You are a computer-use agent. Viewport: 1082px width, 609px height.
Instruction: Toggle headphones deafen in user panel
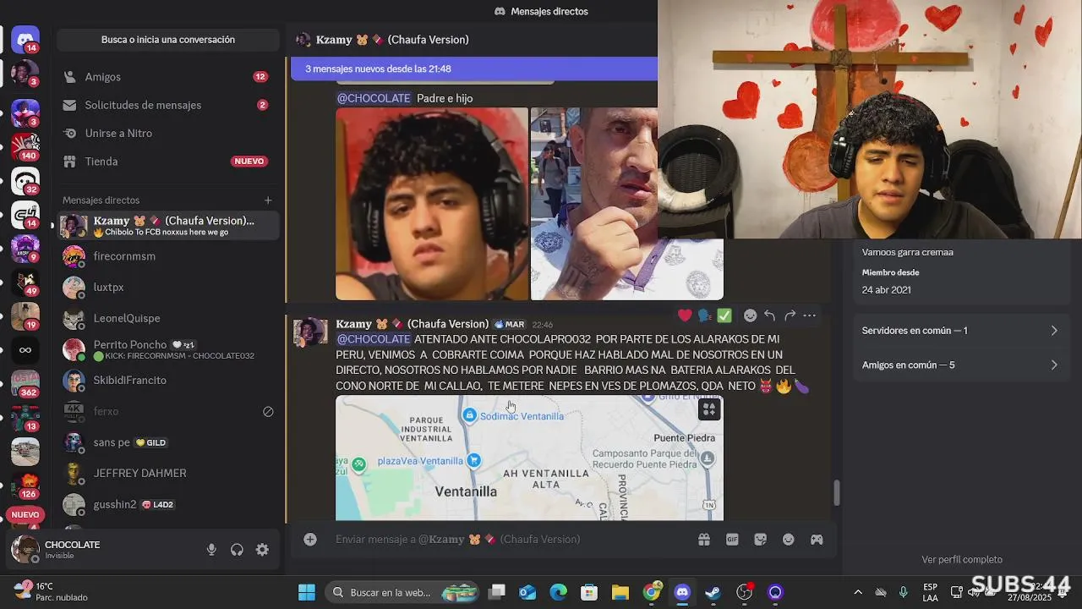click(237, 550)
